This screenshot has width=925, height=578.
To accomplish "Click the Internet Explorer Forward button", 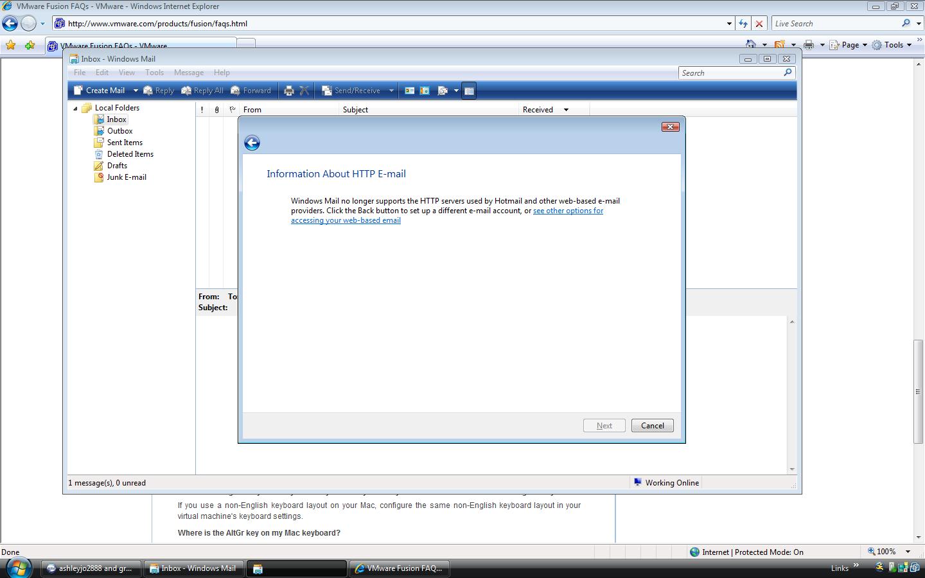I will [28, 24].
